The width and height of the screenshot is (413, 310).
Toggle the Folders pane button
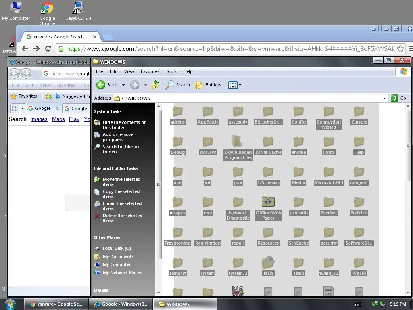[x=208, y=85]
